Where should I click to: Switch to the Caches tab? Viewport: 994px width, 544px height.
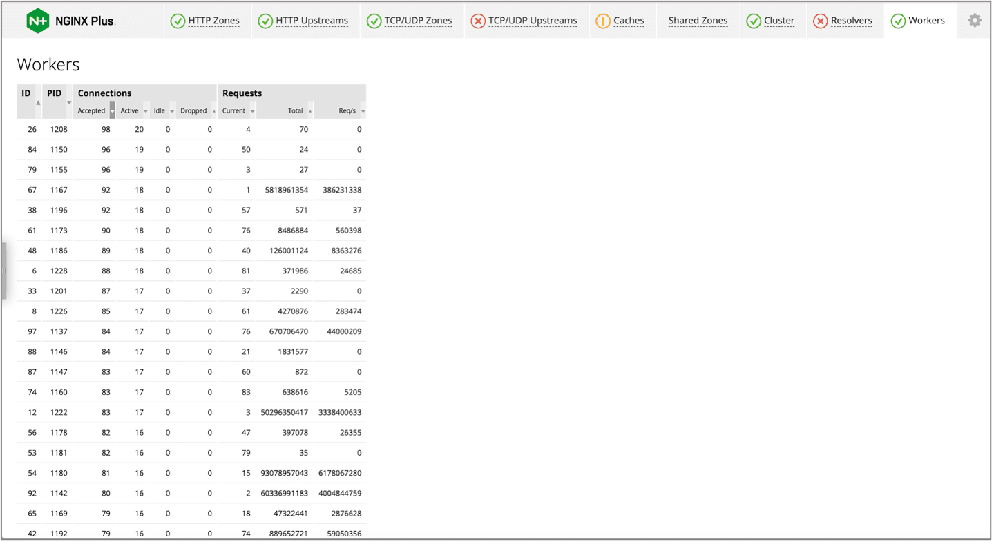[x=629, y=21]
